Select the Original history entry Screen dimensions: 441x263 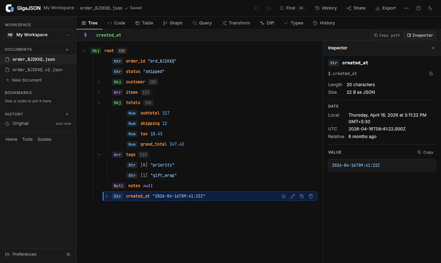[x=38, y=124]
